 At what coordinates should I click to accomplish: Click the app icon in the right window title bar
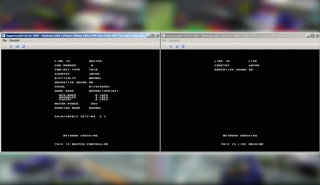pos(163,36)
